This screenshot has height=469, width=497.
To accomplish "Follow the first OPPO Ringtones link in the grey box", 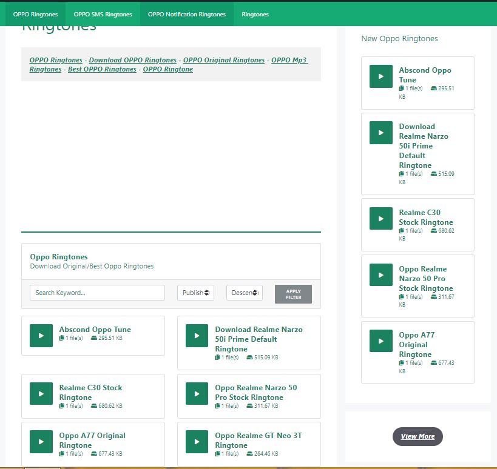I will tap(56, 60).
